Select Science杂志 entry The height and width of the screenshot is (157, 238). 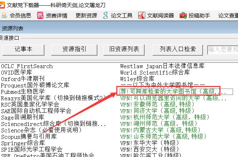click(41, 130)
